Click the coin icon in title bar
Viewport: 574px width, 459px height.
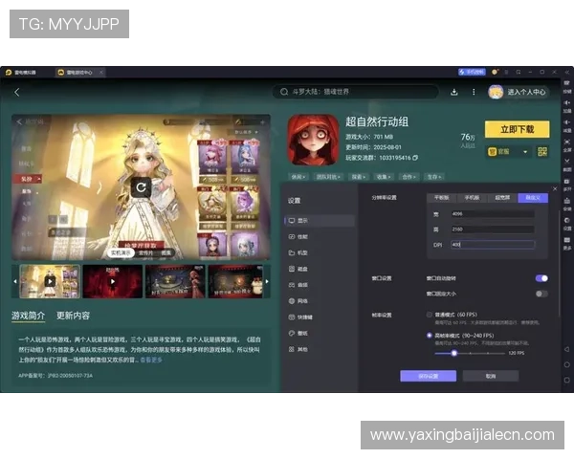pyautogui.click(x=495, y=72)
